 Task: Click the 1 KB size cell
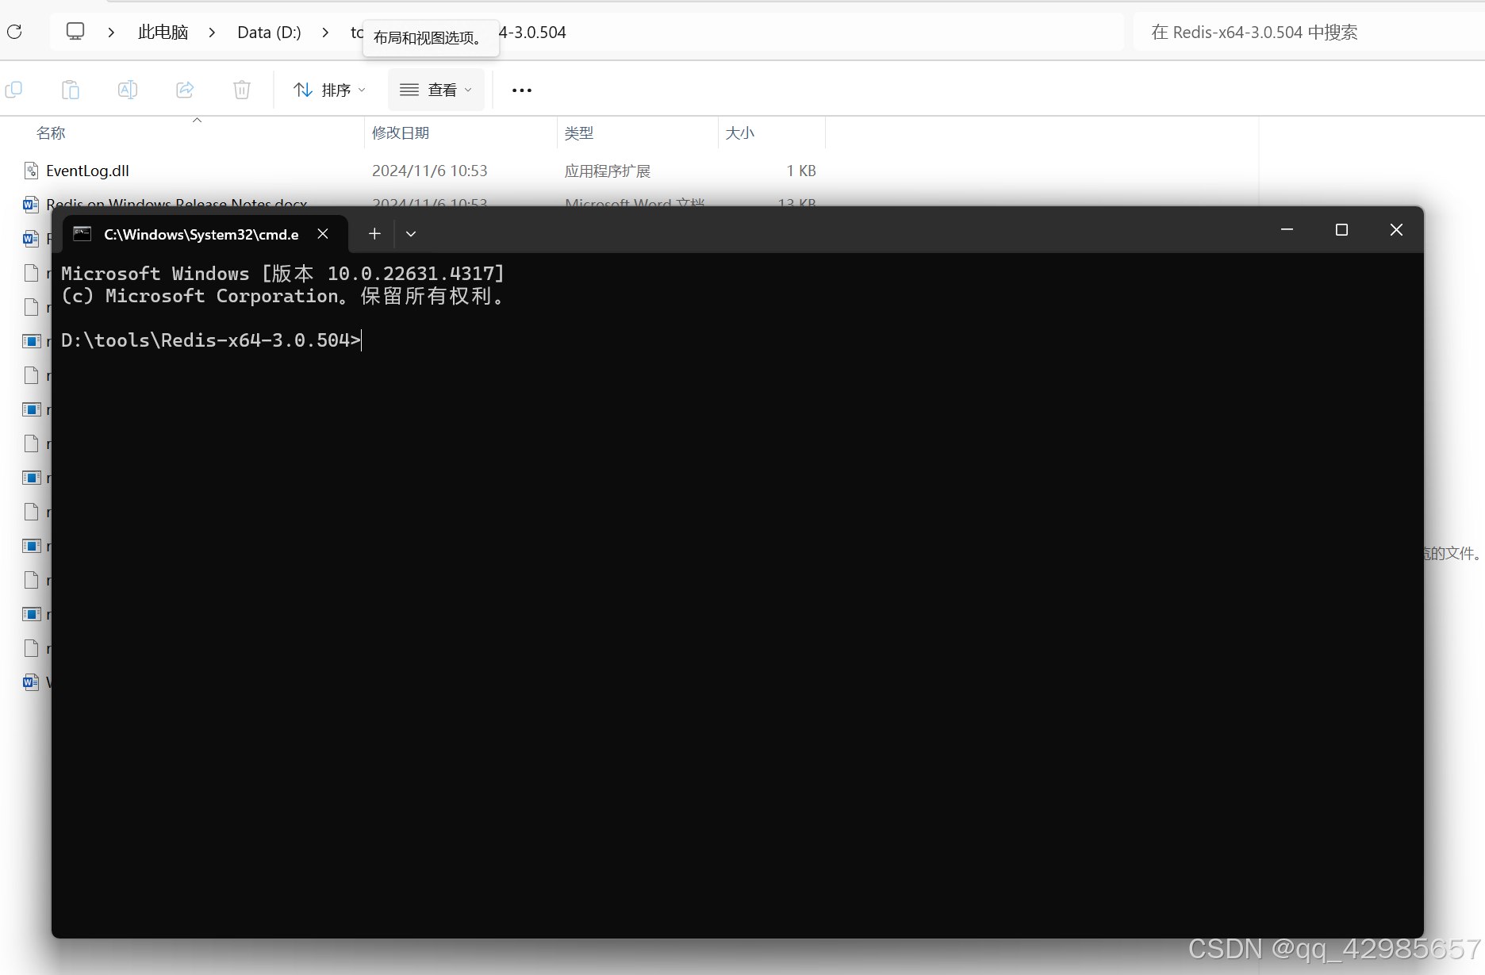(x=801, y=171)
